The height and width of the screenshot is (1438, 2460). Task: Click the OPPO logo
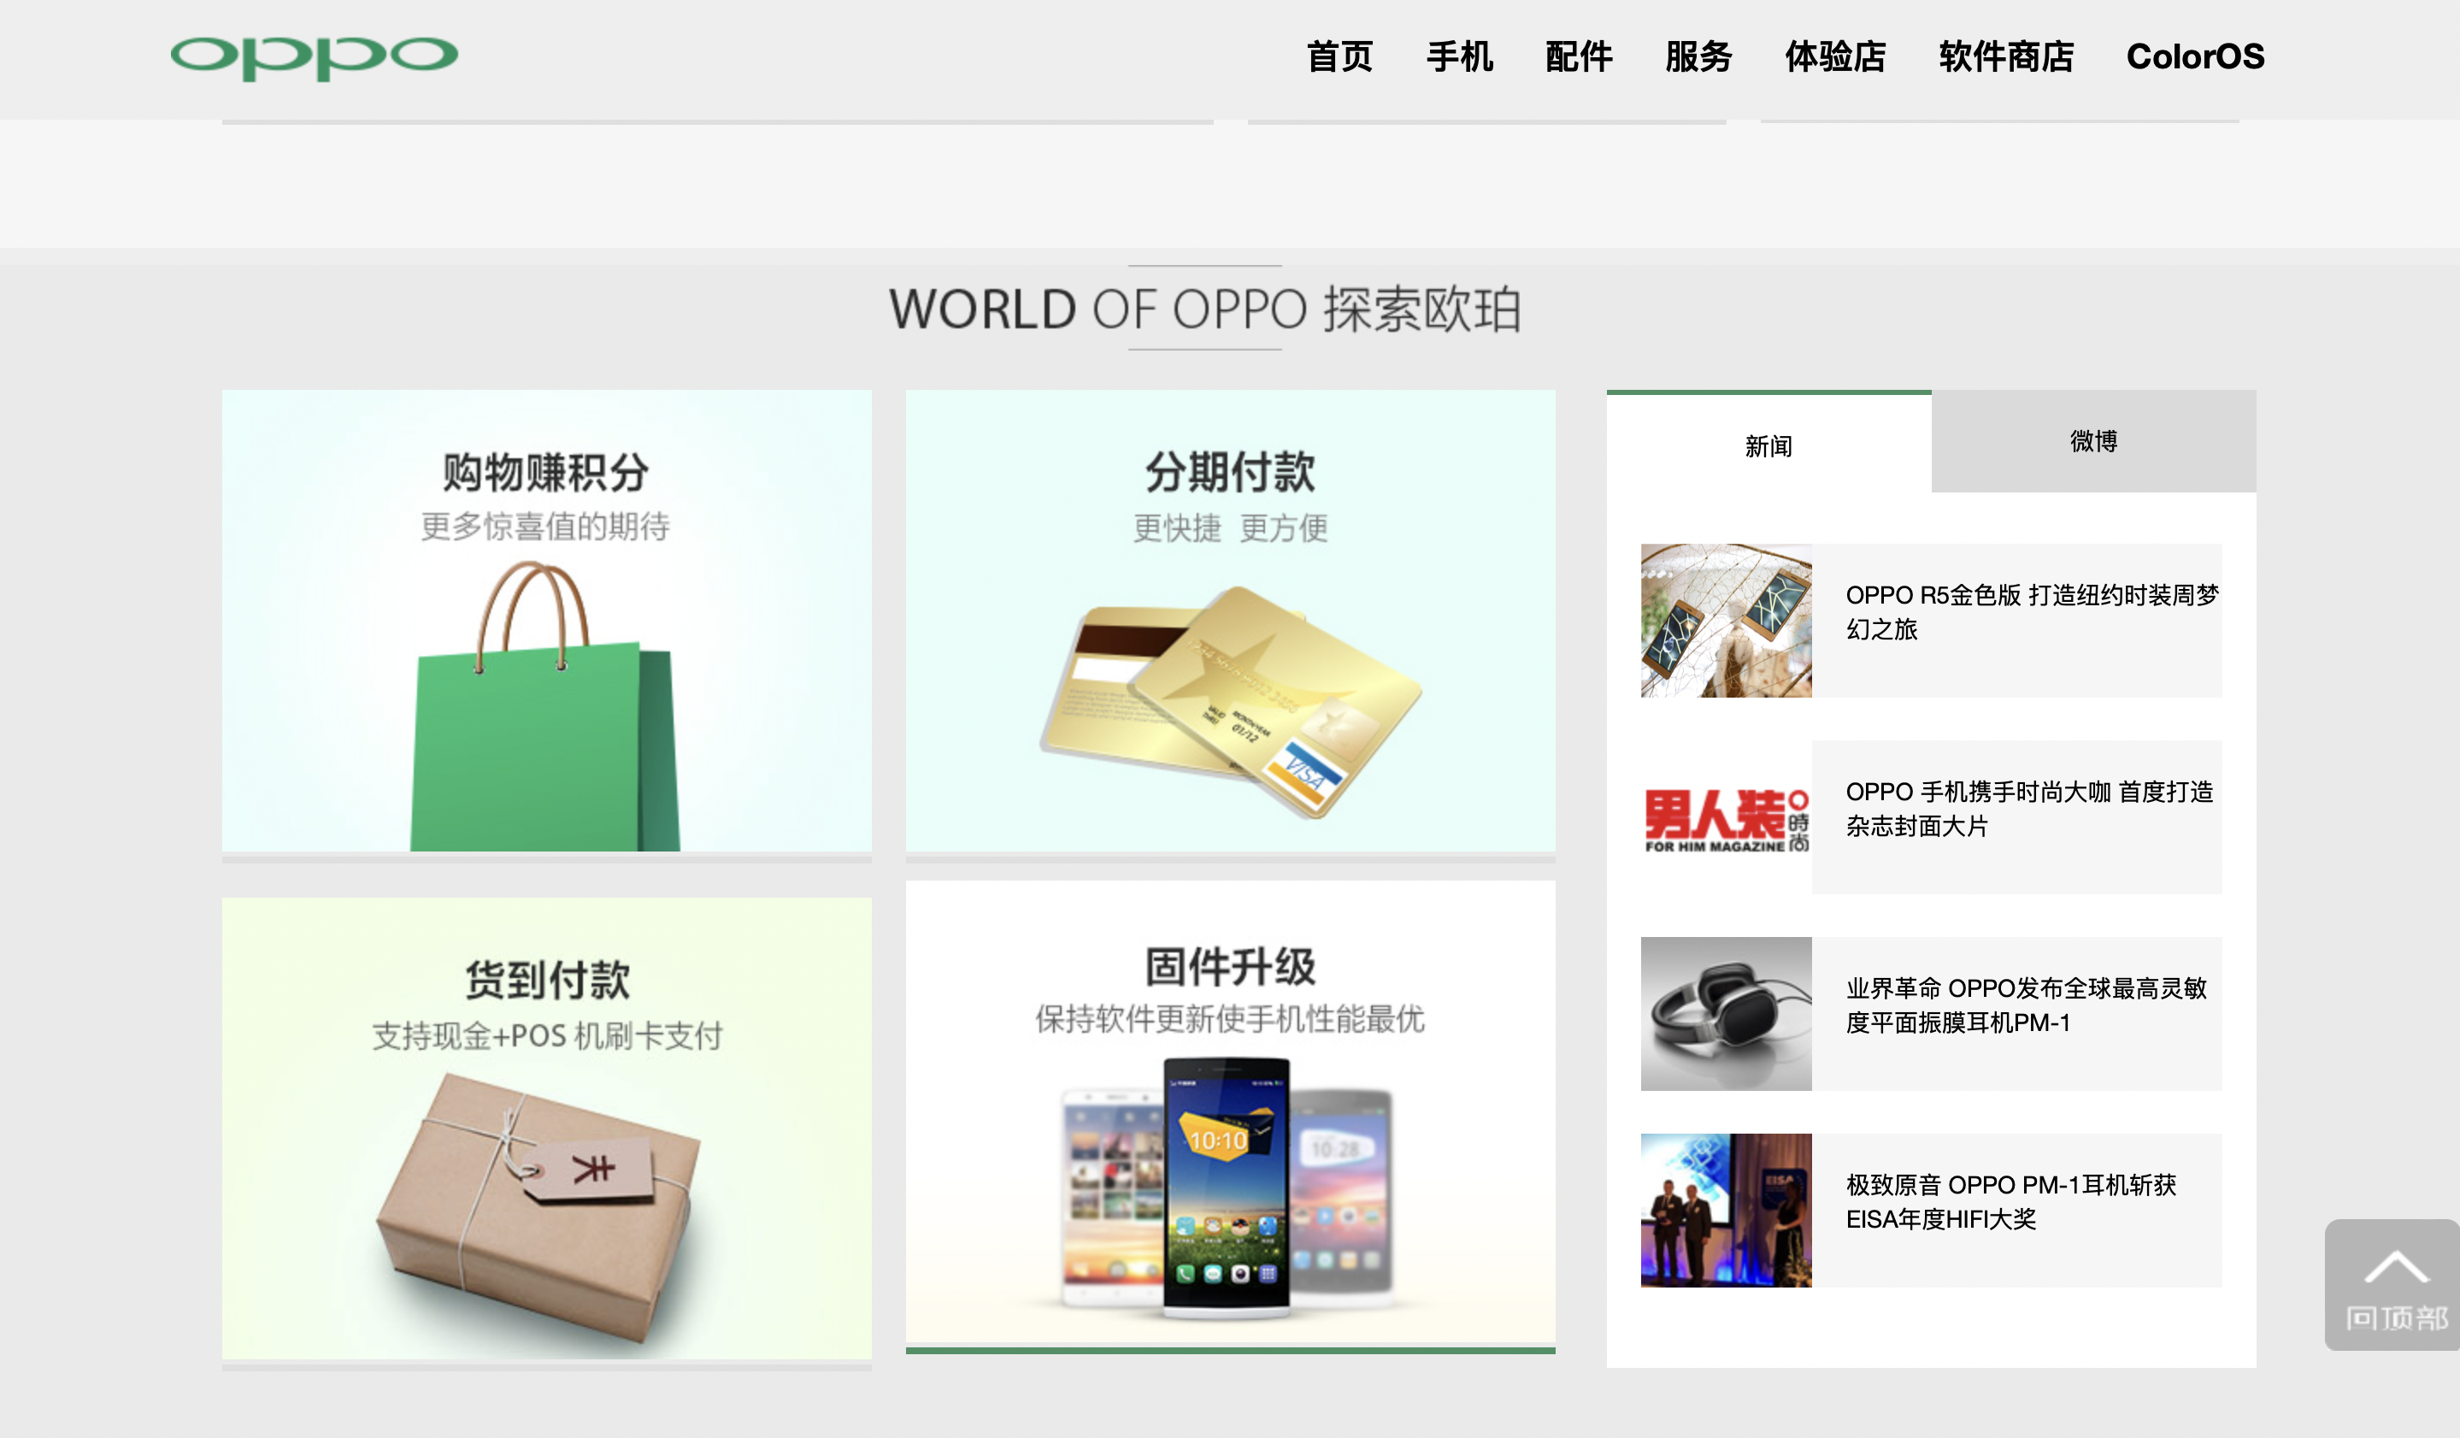[x=315, y=56]
